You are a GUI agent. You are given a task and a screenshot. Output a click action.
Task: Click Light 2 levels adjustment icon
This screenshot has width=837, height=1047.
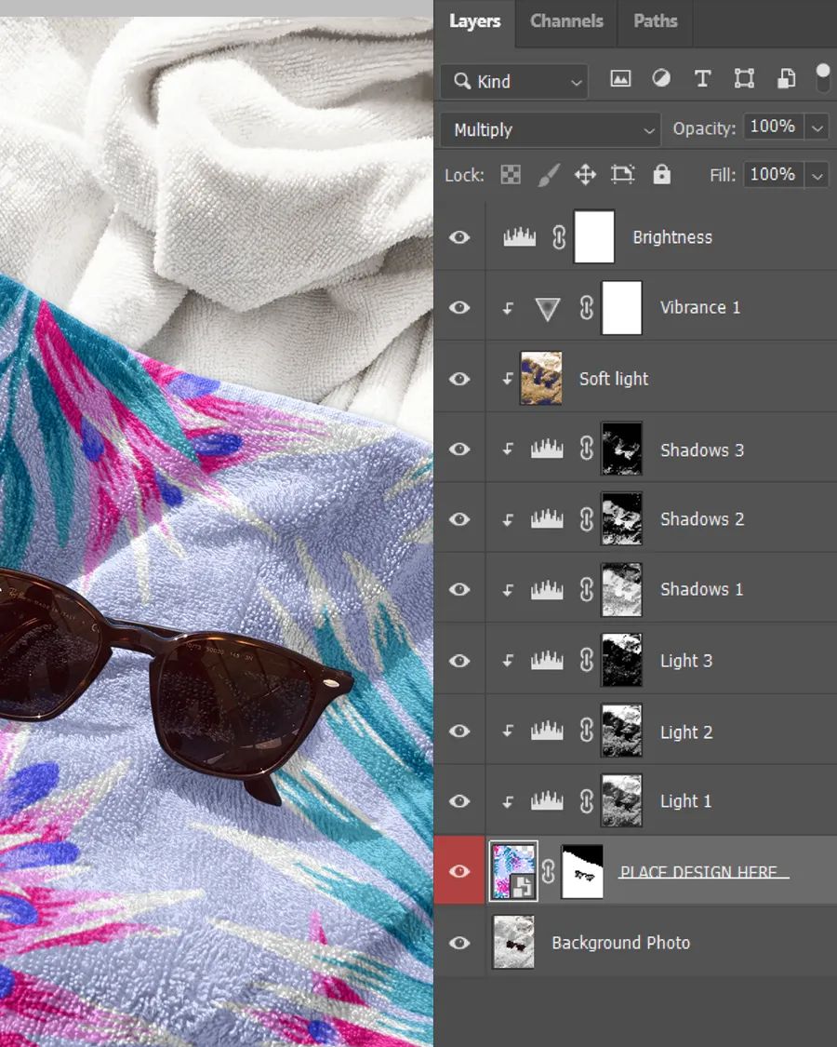[x=547, y=731]
